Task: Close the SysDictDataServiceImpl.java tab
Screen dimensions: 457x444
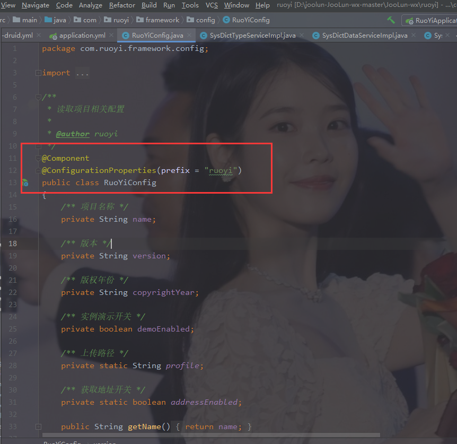Action: tap(414, 35)
